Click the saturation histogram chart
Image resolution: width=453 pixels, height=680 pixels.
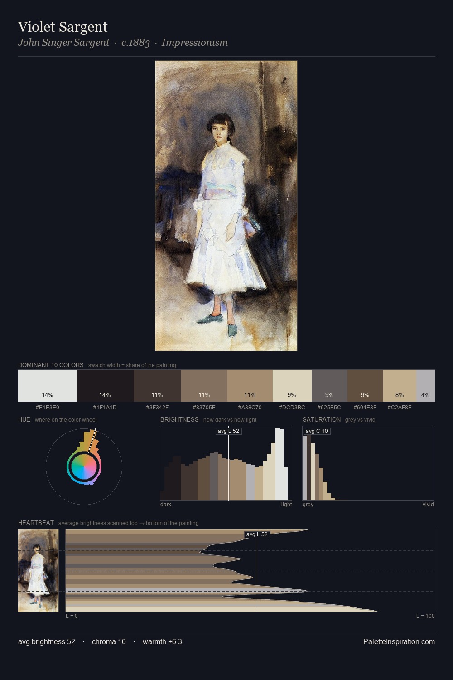point(368,463)
